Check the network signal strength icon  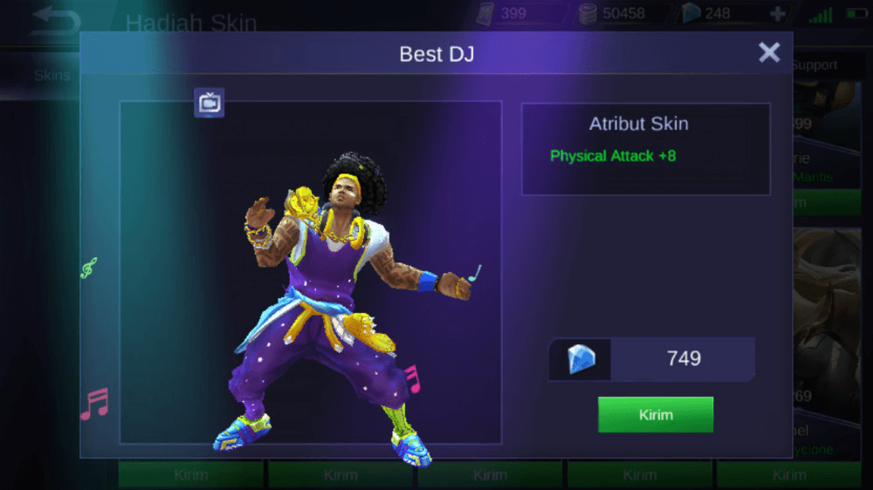tap(821, 15)
